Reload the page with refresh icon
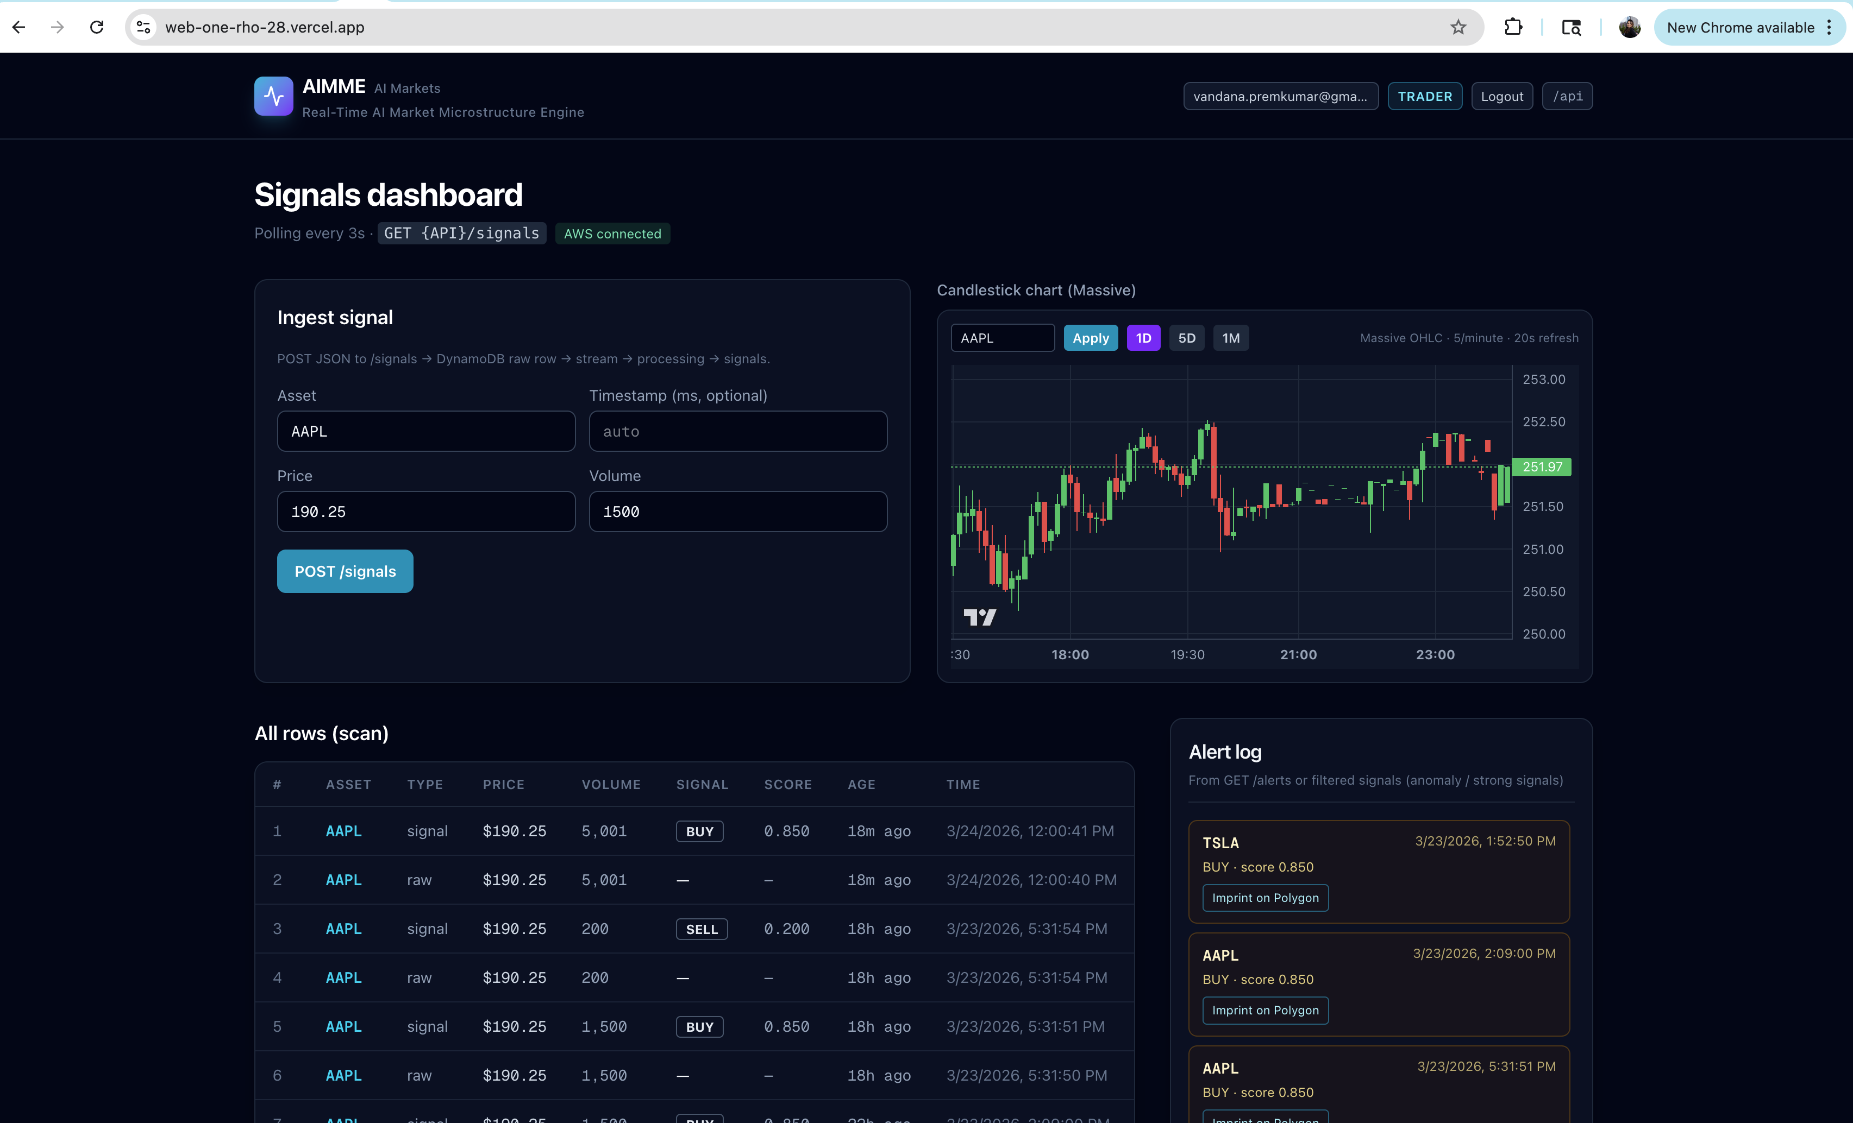1853x1123 pixels. pos(97,27)
